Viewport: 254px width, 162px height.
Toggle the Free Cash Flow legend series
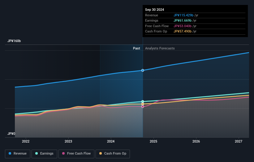click(76, 154)
